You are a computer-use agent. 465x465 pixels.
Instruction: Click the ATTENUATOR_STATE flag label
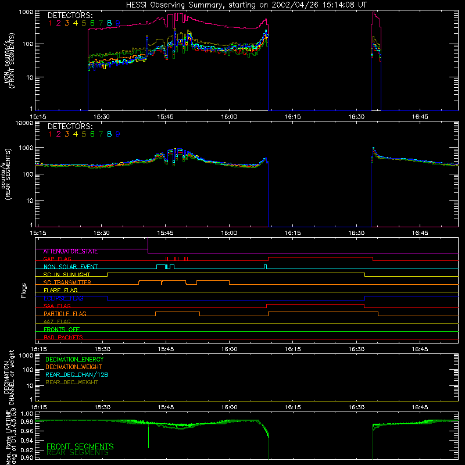click(70, 252)
